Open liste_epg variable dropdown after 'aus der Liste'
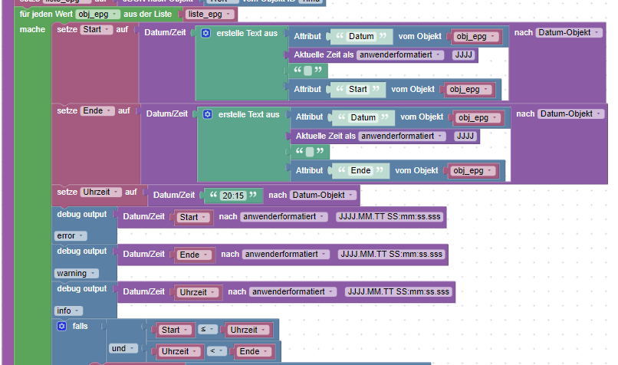 209,15
